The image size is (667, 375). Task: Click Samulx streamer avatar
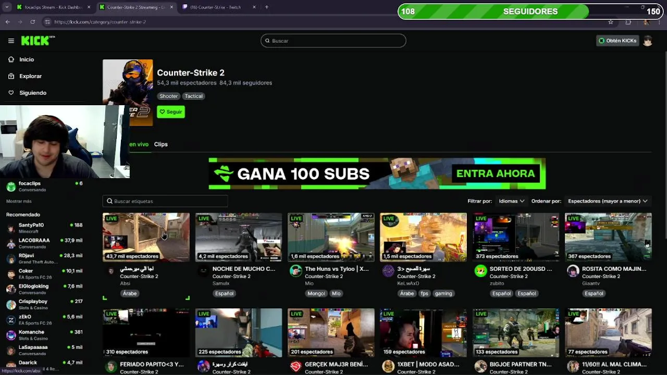(203, 271)
